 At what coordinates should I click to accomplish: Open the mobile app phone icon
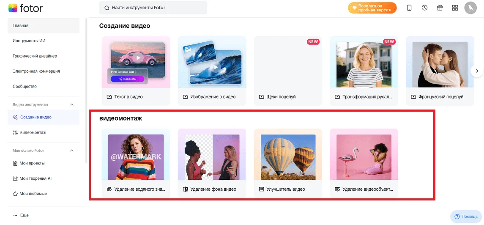(x=409, y=8)
